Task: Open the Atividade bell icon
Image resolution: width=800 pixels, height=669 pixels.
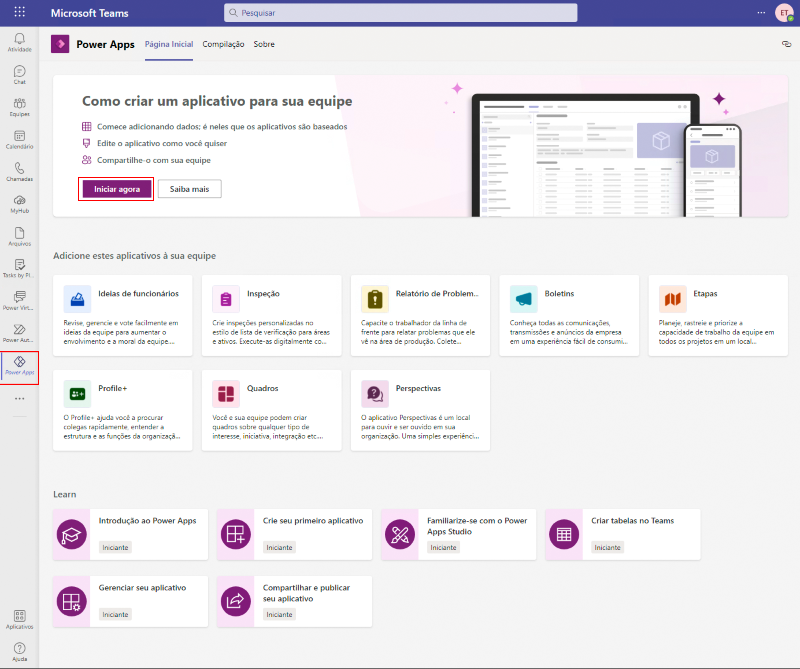Action: tap(19, 42)
